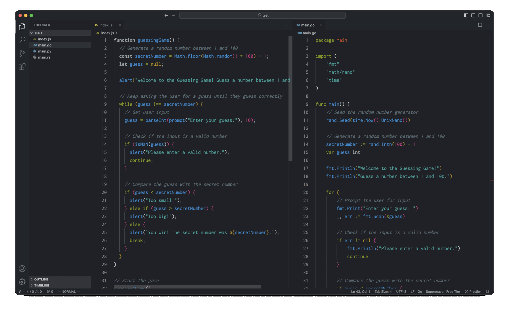Change encoding via UTF-8
Screen dimensions: 509x315
tap(401, 291)
